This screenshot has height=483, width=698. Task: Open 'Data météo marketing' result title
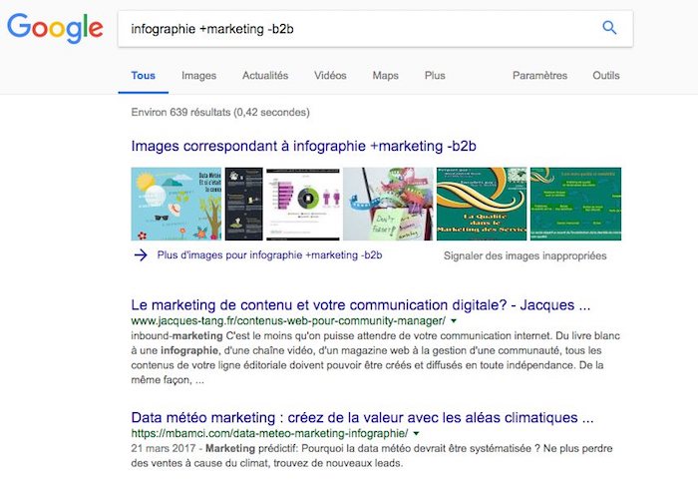pyautogui.click(x=362, y=418)
